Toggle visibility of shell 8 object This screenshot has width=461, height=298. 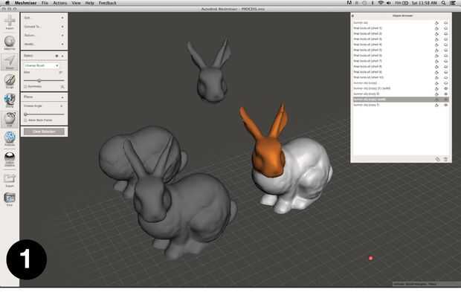[445, 67]
